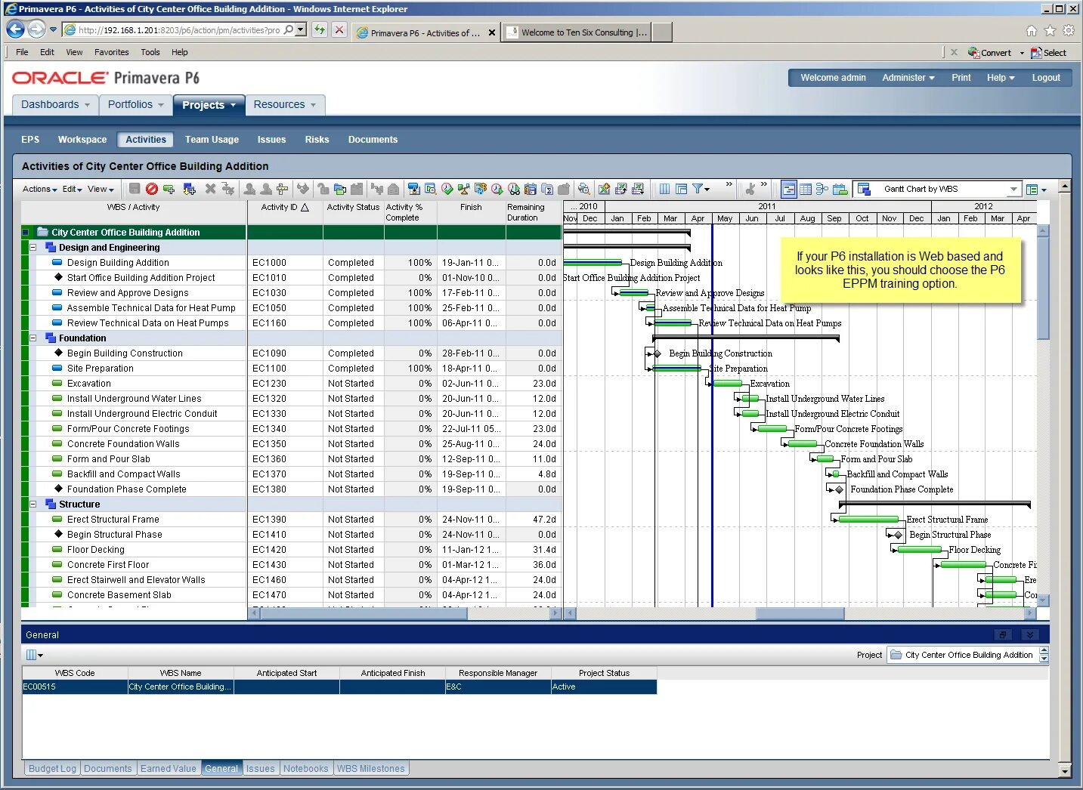Open the Budget Log detail tab
This screenshot has width=1083, height=790.
coord(52,769)
